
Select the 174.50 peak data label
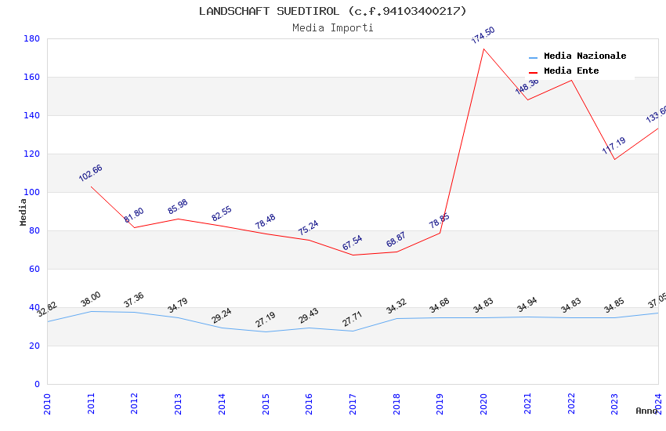tap(483, 34)
